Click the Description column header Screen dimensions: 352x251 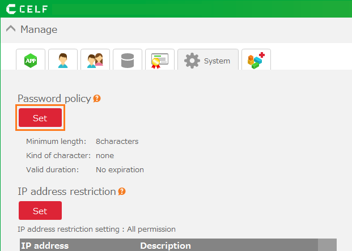(x=166, y=245)
